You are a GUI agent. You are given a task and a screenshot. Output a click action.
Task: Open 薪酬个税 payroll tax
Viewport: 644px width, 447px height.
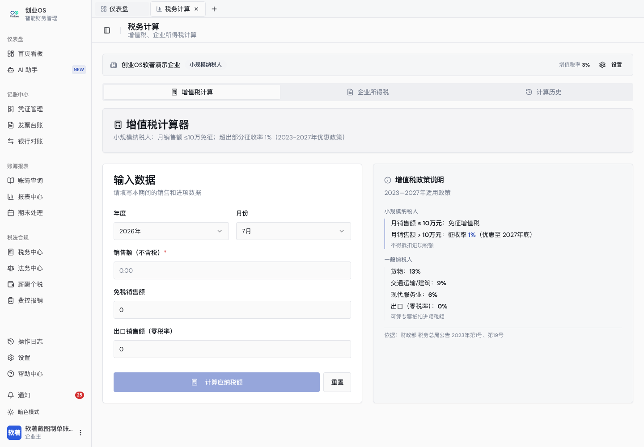[45, 284]
